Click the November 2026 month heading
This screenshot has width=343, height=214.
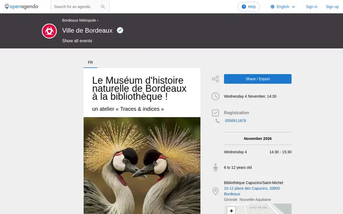(x=258, y=139)
